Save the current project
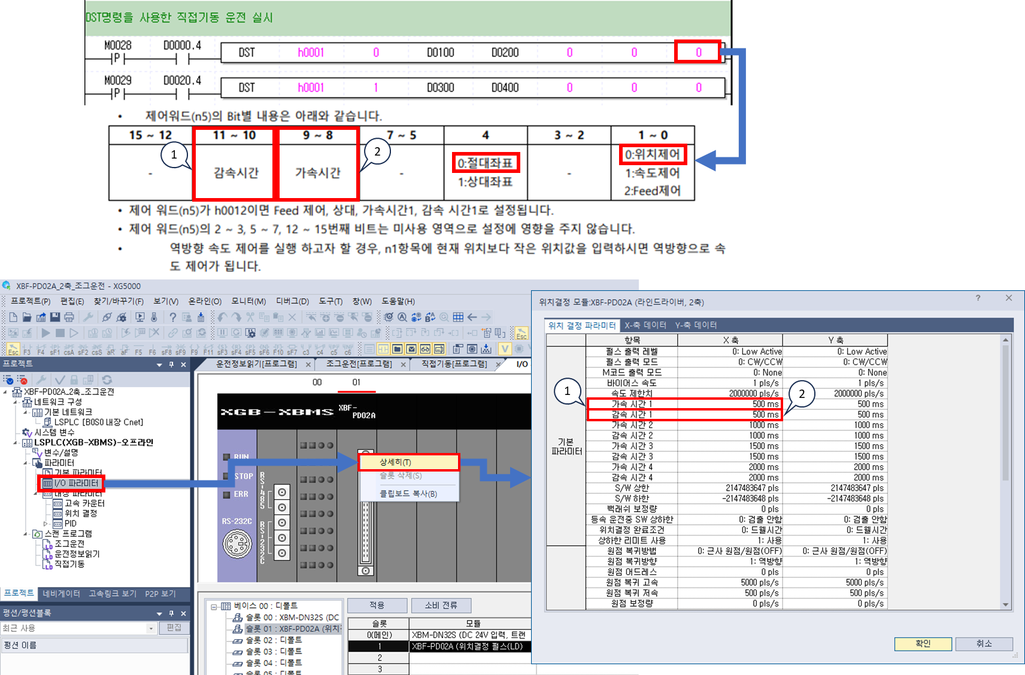Image resolution: width=1025 pixels, height=675 pixels. point(55,318)
